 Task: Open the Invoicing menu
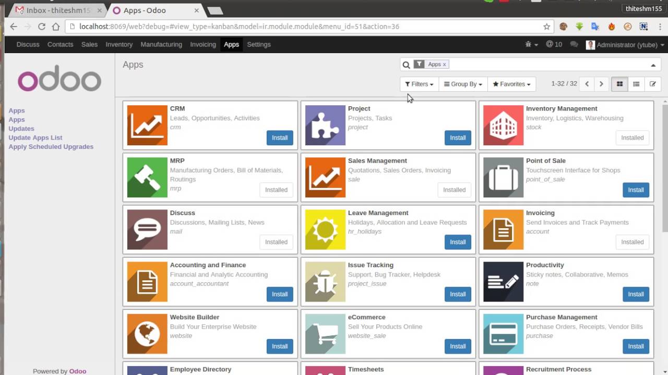(x=203, y=44)
